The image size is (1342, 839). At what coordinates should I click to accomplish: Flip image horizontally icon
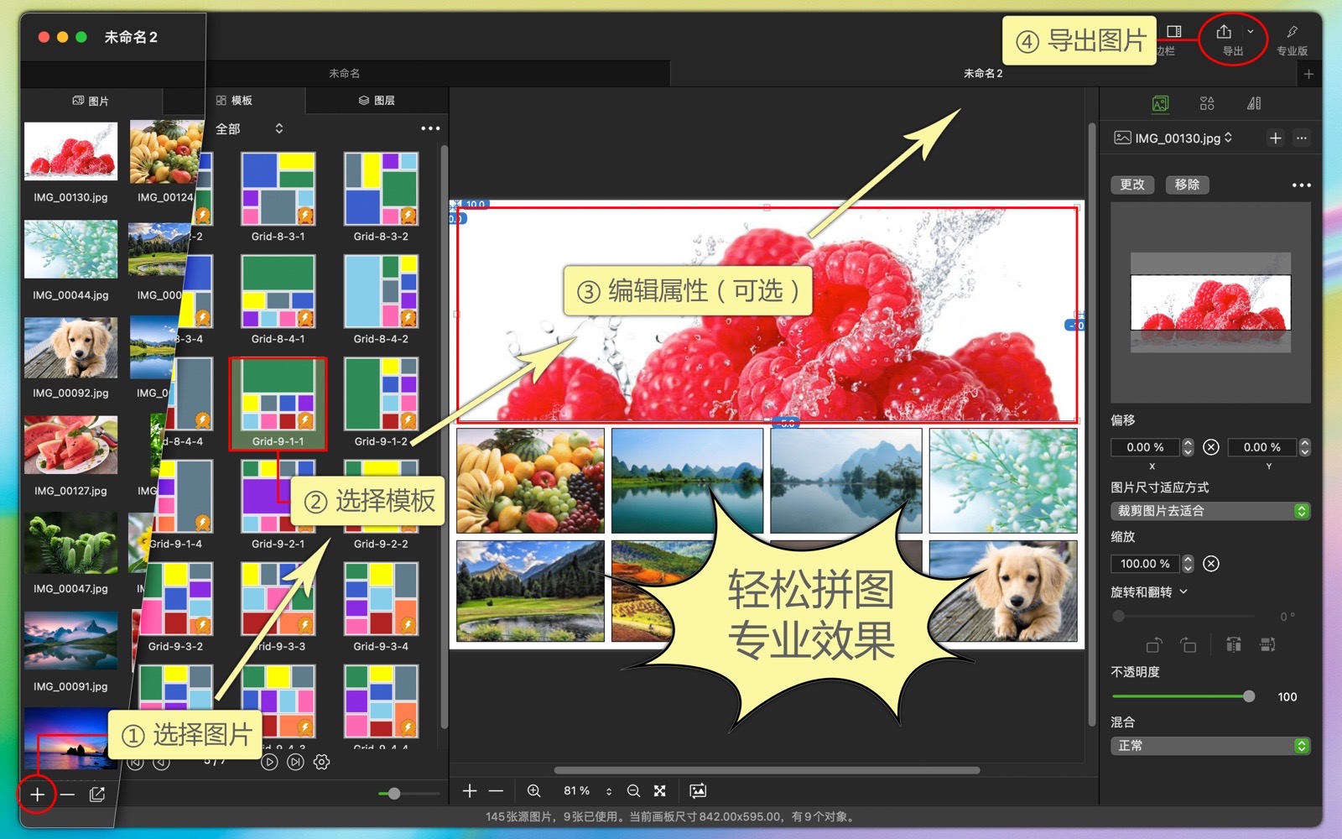[x=1233, y=644]
